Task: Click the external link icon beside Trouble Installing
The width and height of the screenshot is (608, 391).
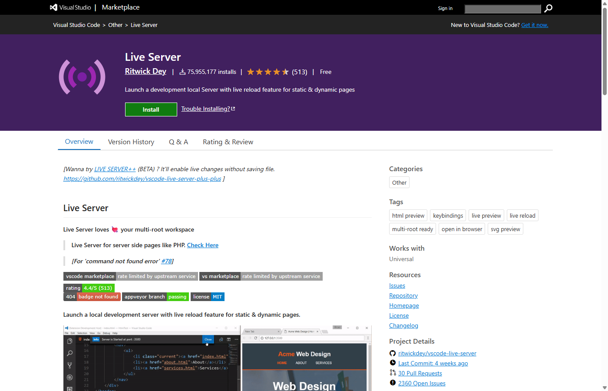Action: pyautogui.click(x=233, y=109)
